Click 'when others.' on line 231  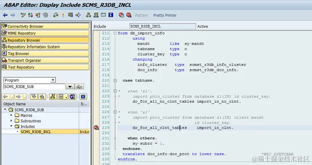click(142, 138)
